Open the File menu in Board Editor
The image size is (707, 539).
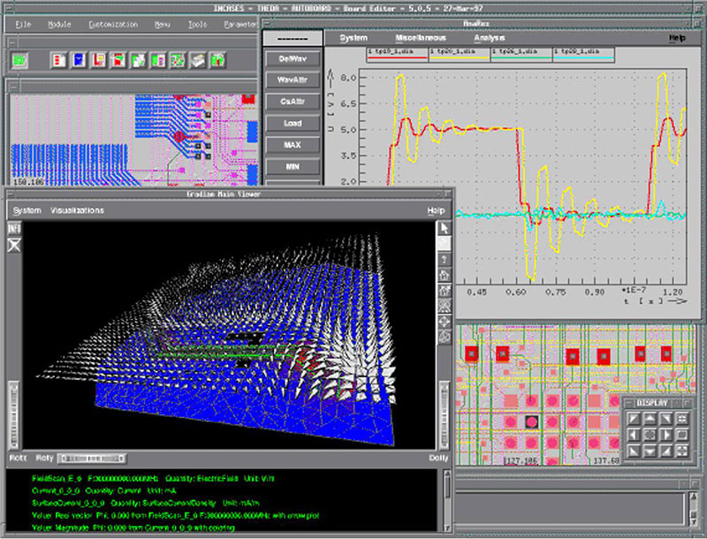tap(23, 24)
